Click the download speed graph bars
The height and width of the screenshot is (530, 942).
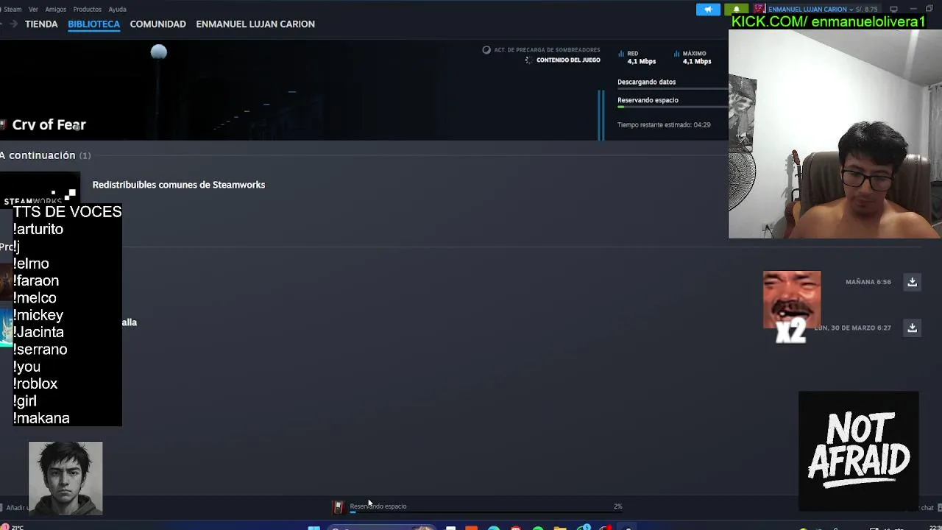pos(601,115)
